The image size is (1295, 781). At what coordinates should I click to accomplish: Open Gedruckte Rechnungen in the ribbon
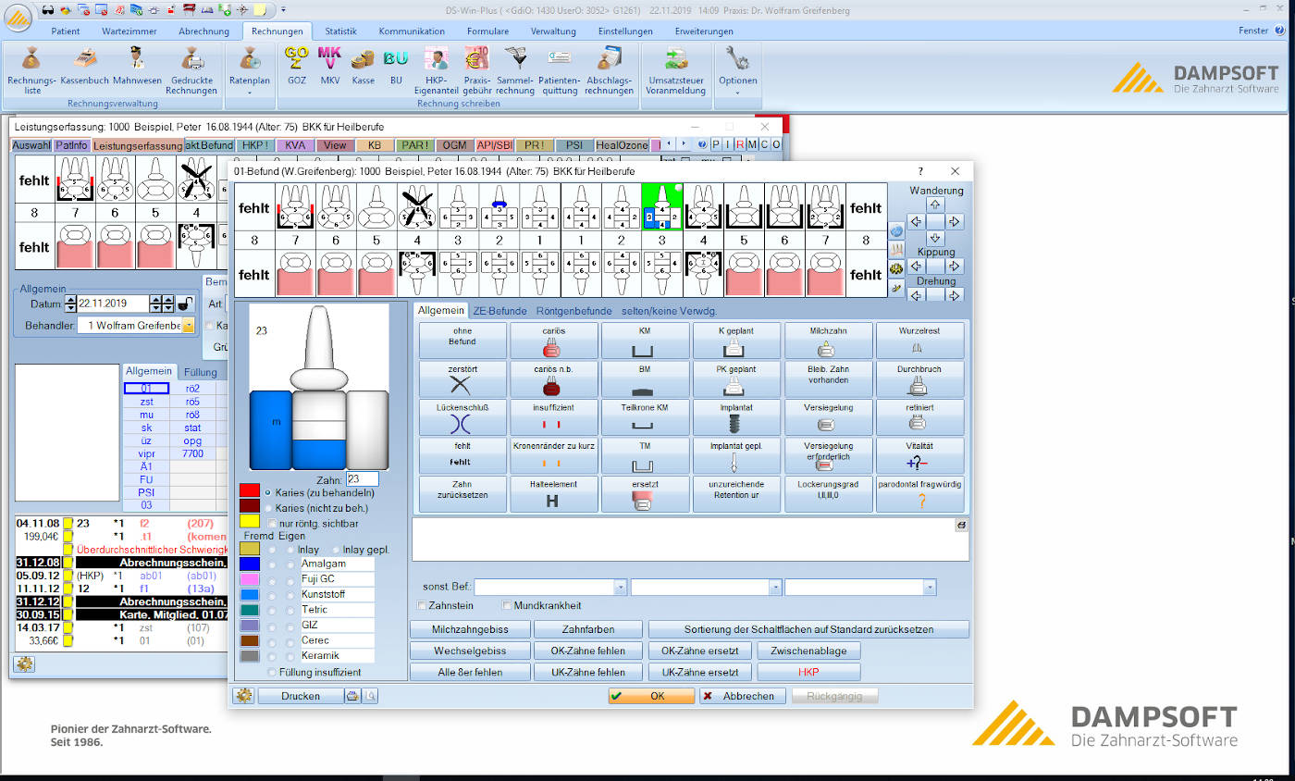tap(191, 69)
